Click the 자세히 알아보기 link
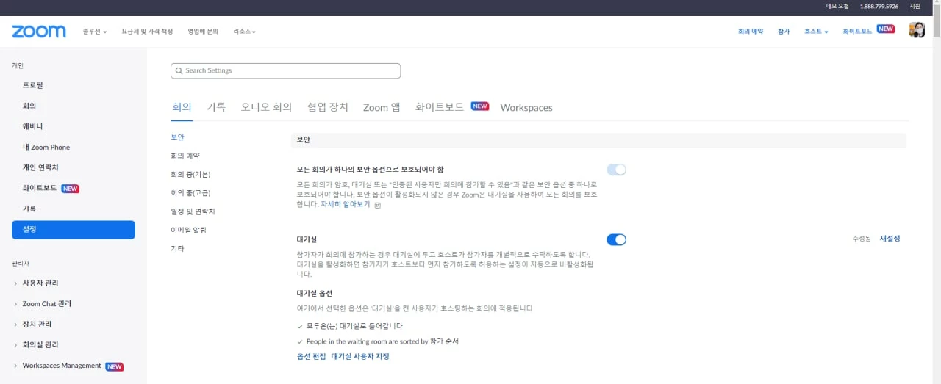The width and height of the screenshot is (941, 384). click(x=346, y=205)
